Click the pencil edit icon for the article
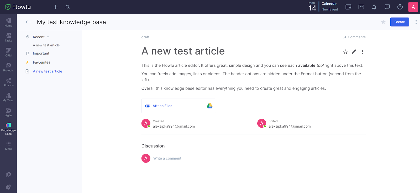420x193 pixels. coord(354,52)
